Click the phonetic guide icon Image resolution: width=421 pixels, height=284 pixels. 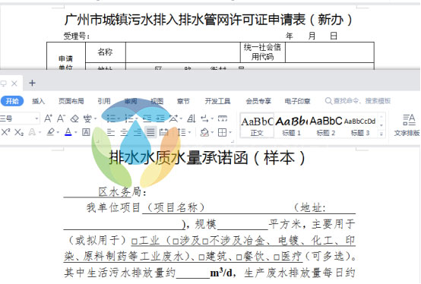(87, 118)
